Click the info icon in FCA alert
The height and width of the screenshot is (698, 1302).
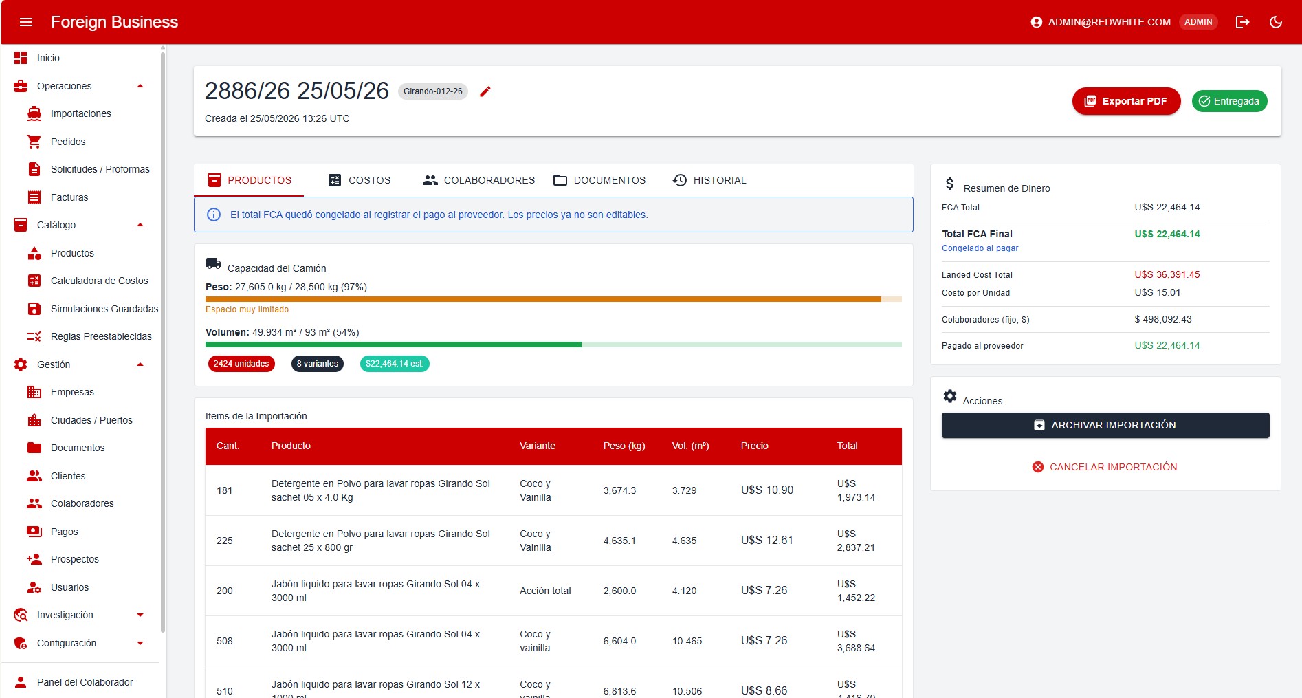(x=214, y=215)
